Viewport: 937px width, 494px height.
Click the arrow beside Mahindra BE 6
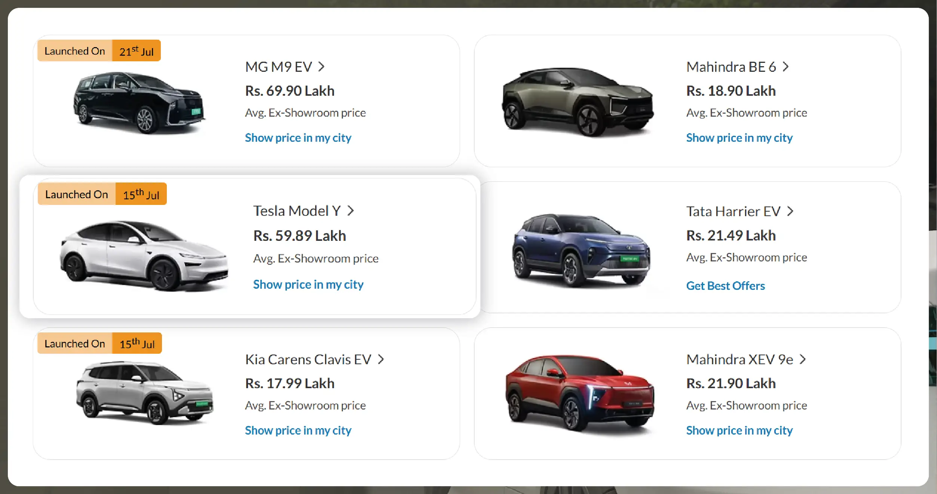pyautogui.click(x=786, y=67)
